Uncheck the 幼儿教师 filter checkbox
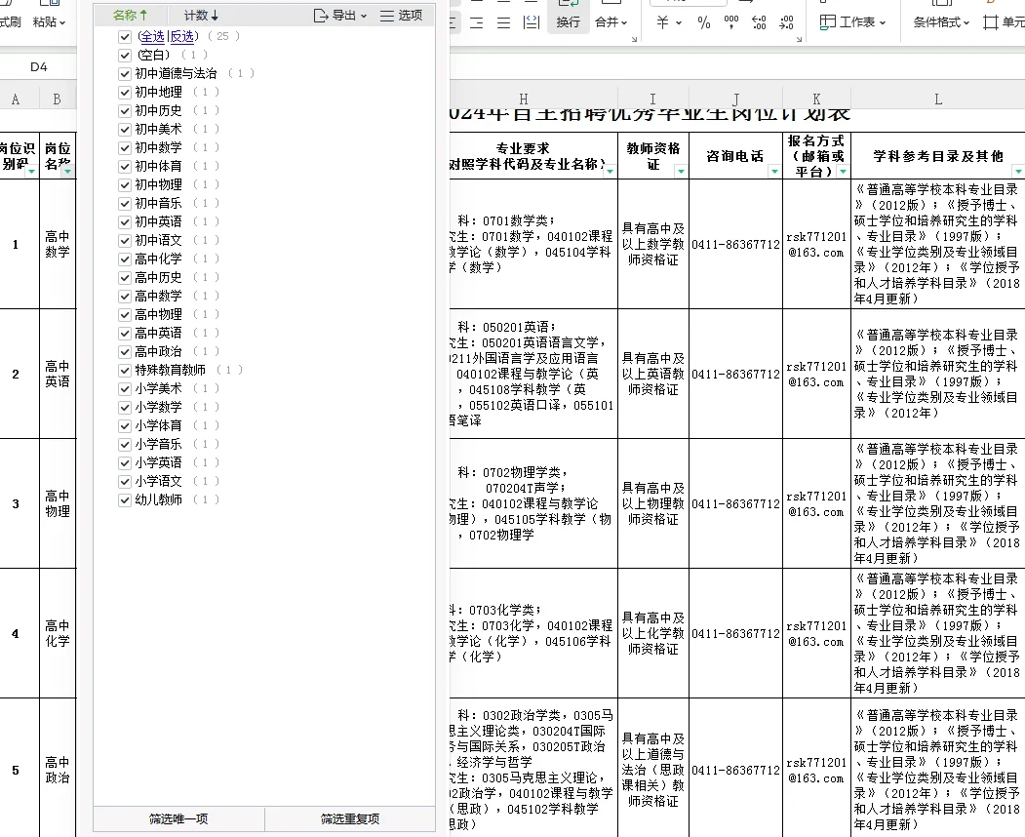Image resolution: width=1025 pixels, height=837 pixels. coord(124,499)
